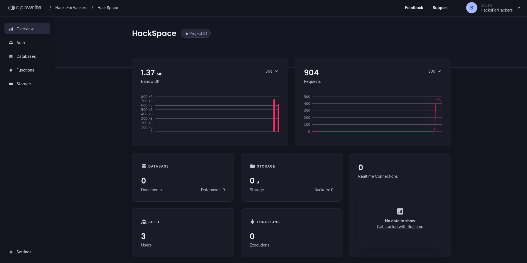Open the Support link
The height and width of the screenshot is (263, 527).
[x=440, y=8]
